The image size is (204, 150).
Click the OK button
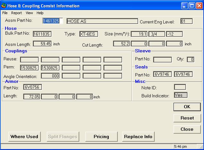tap(187, 107)
